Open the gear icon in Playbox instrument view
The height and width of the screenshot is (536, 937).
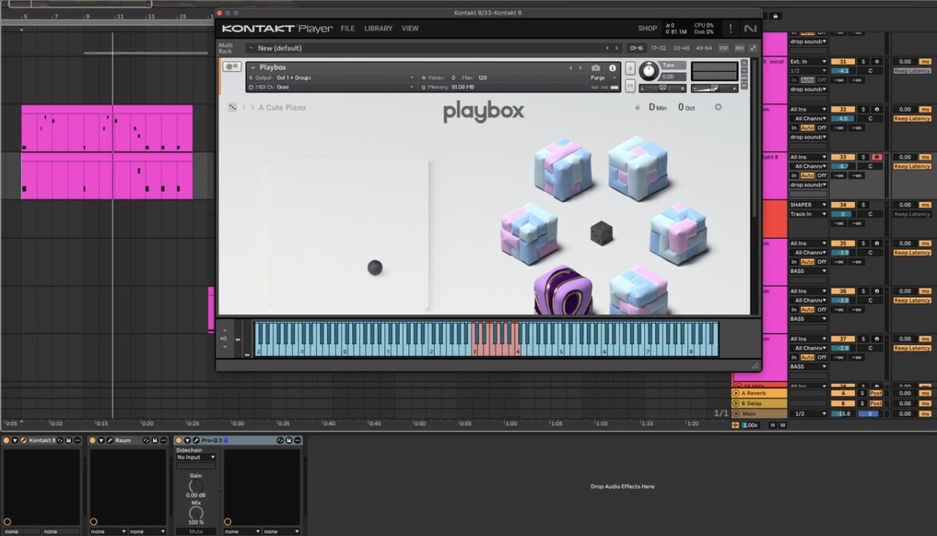718,107
